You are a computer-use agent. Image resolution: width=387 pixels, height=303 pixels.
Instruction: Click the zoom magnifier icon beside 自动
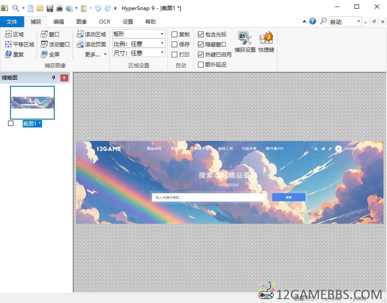(x=323, y=21)
